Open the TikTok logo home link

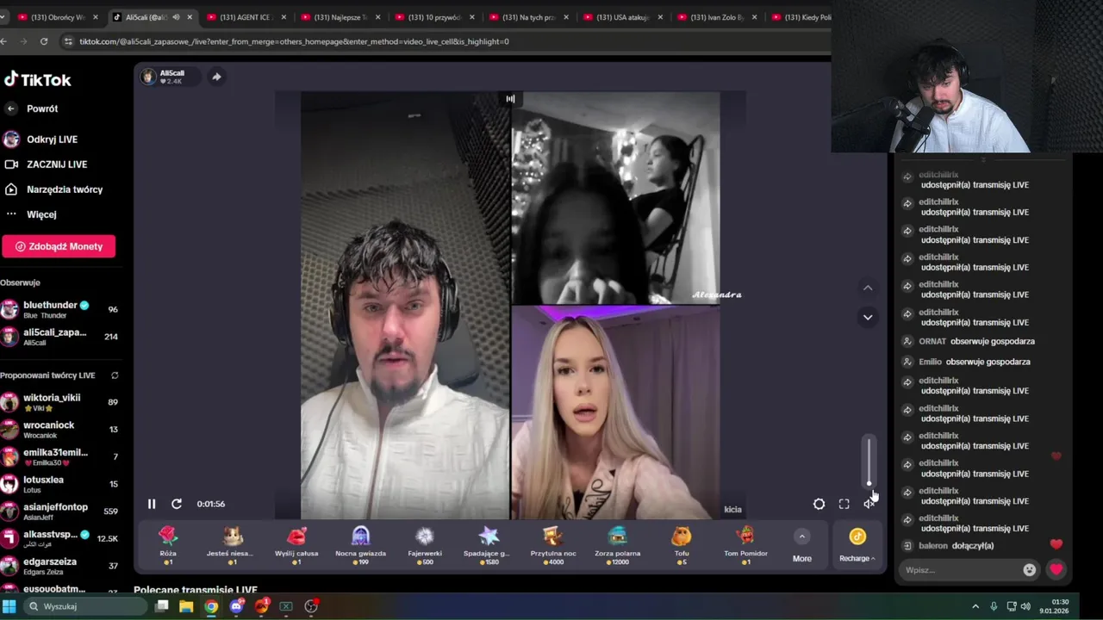pos(38,80)
